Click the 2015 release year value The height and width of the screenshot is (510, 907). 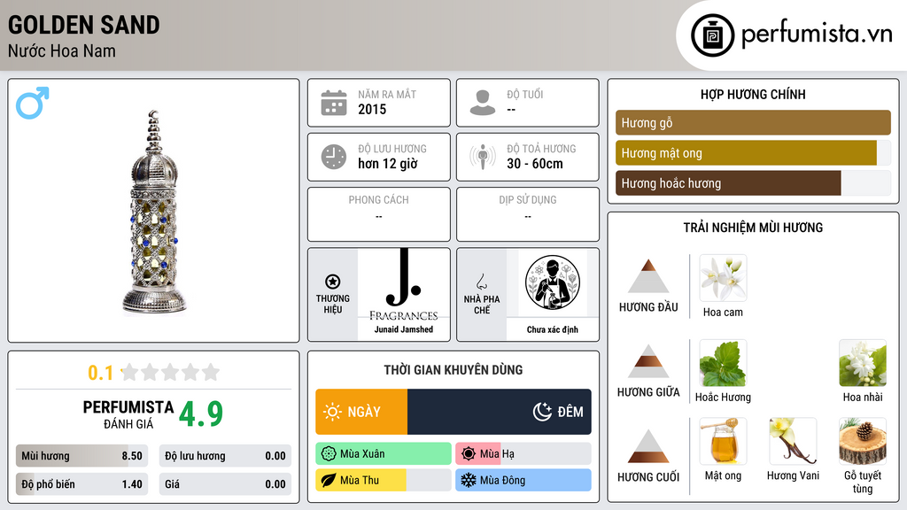pos(372,109)
